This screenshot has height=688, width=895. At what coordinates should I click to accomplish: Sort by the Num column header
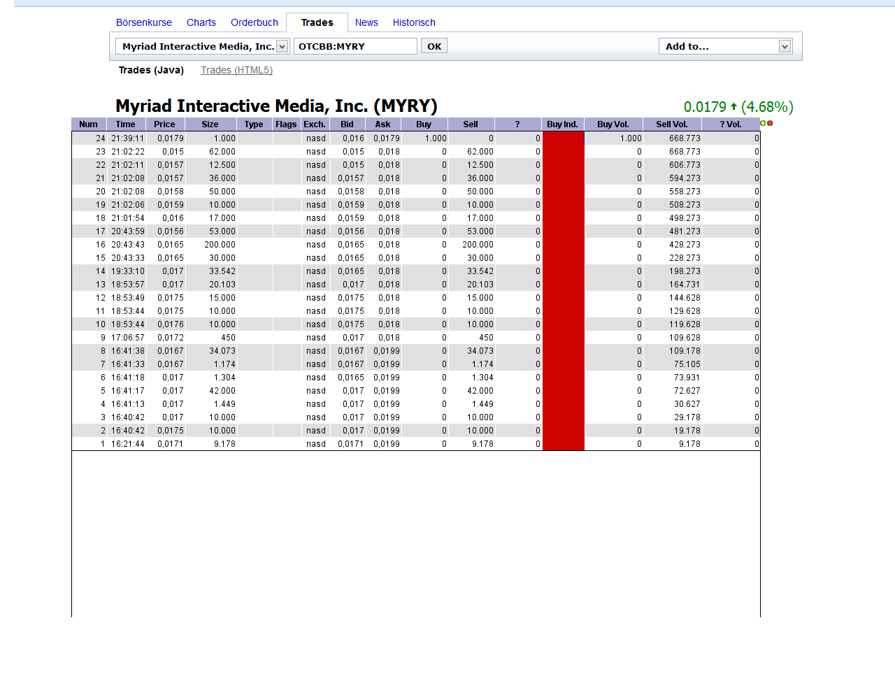[x=89, y=124]
